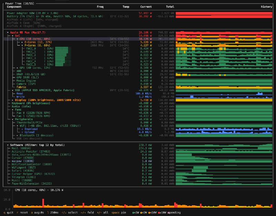Expand the Bluetooth (3 devices) row
Viewport: 276px width, 216px height.
pyautogui.click(x=18, y=135)
